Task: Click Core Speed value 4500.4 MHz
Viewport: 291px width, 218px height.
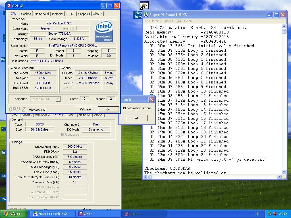Action: pos(43,73)
